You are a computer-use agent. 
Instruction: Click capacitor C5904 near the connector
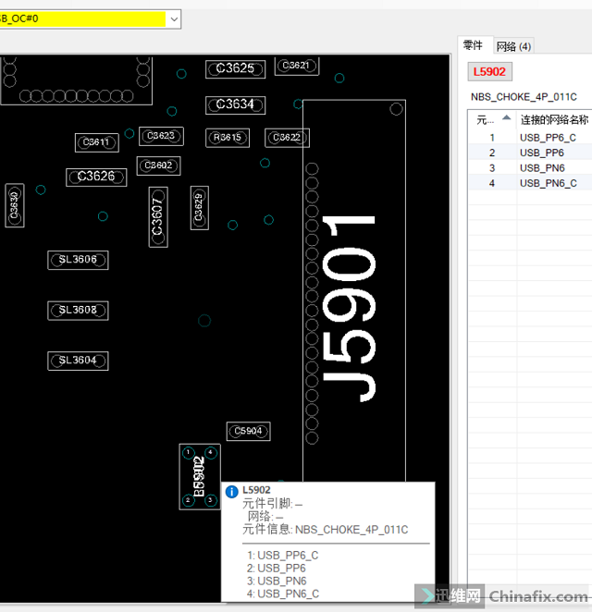coord(248,431)
